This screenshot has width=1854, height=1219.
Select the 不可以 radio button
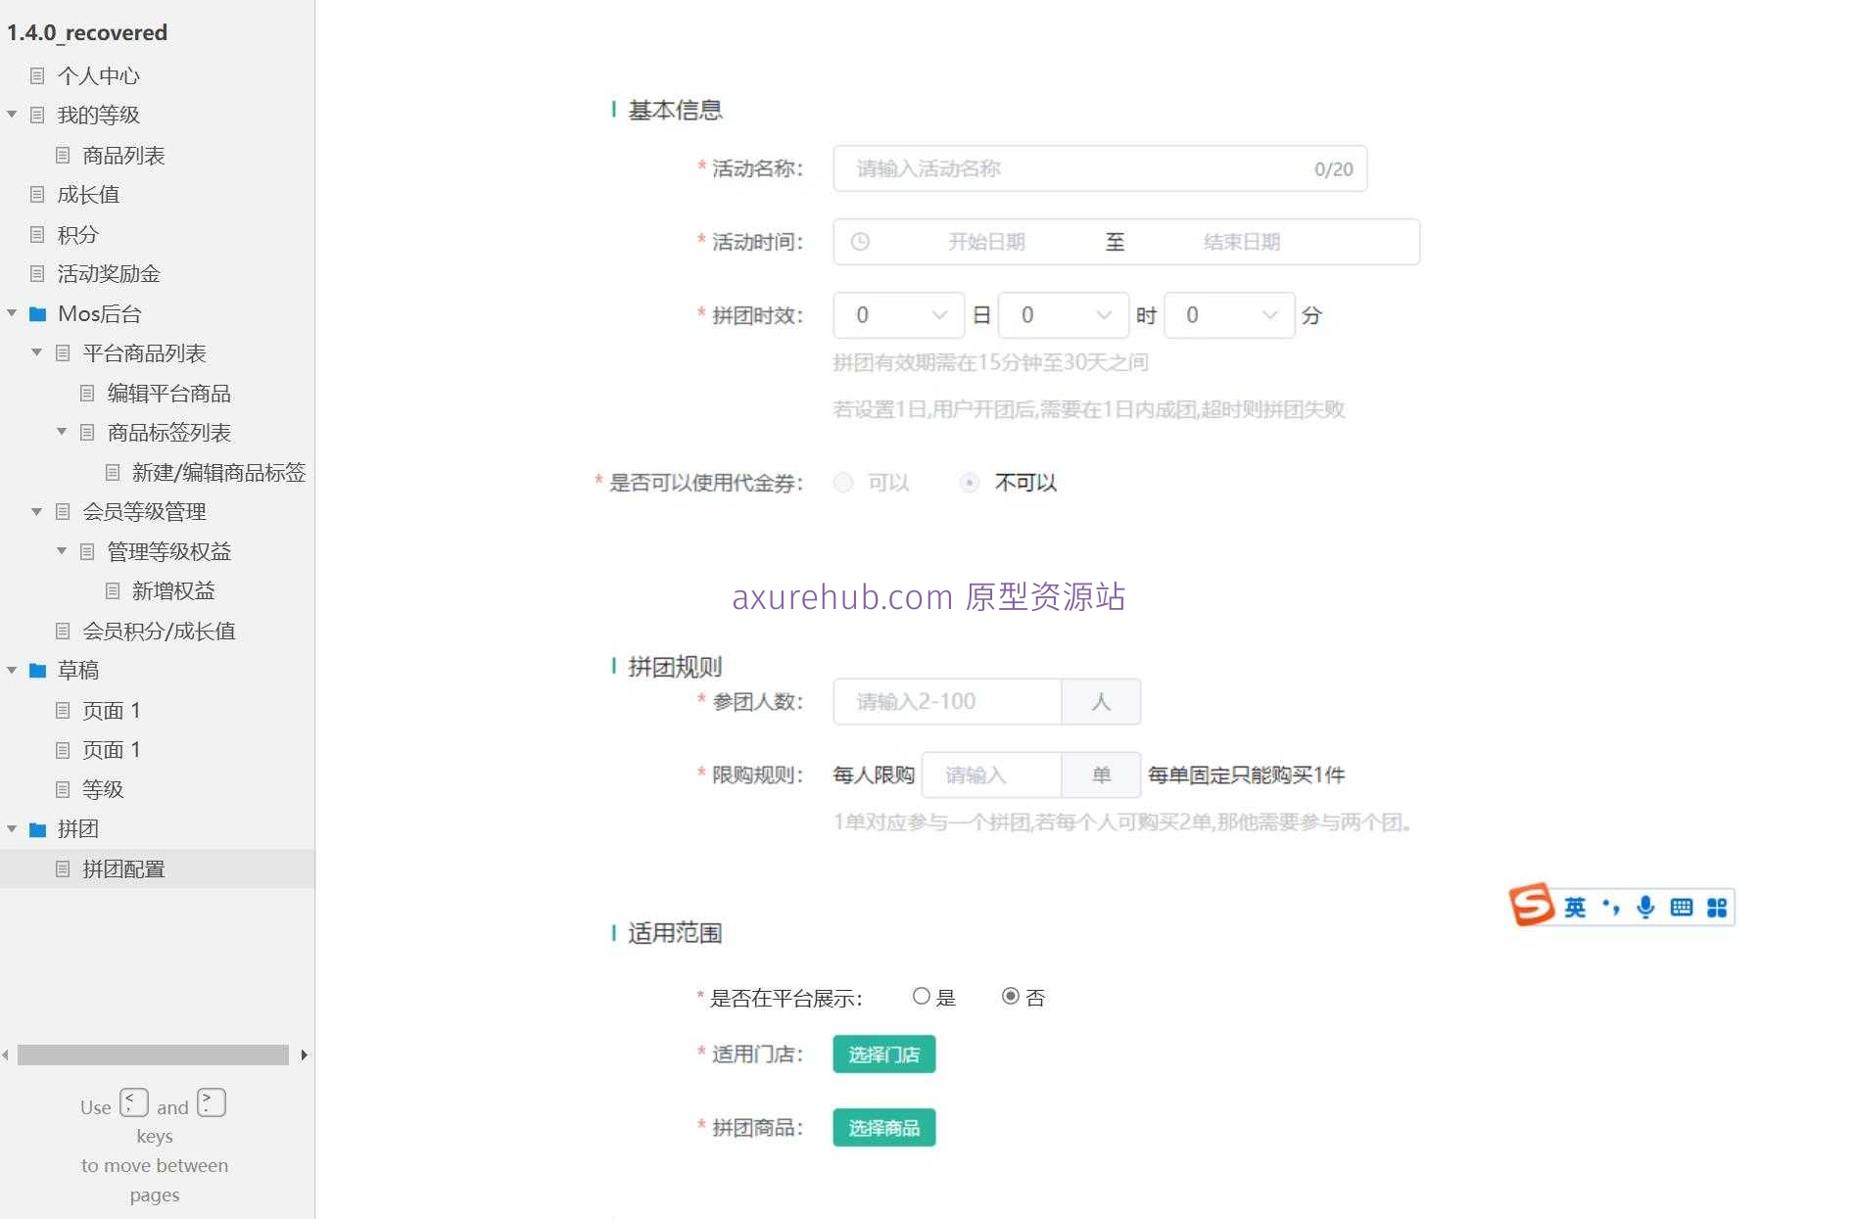pyautogui.click(x=970, y=483)
